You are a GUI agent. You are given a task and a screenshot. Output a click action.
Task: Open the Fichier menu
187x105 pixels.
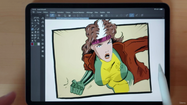(x=39, y=12)
